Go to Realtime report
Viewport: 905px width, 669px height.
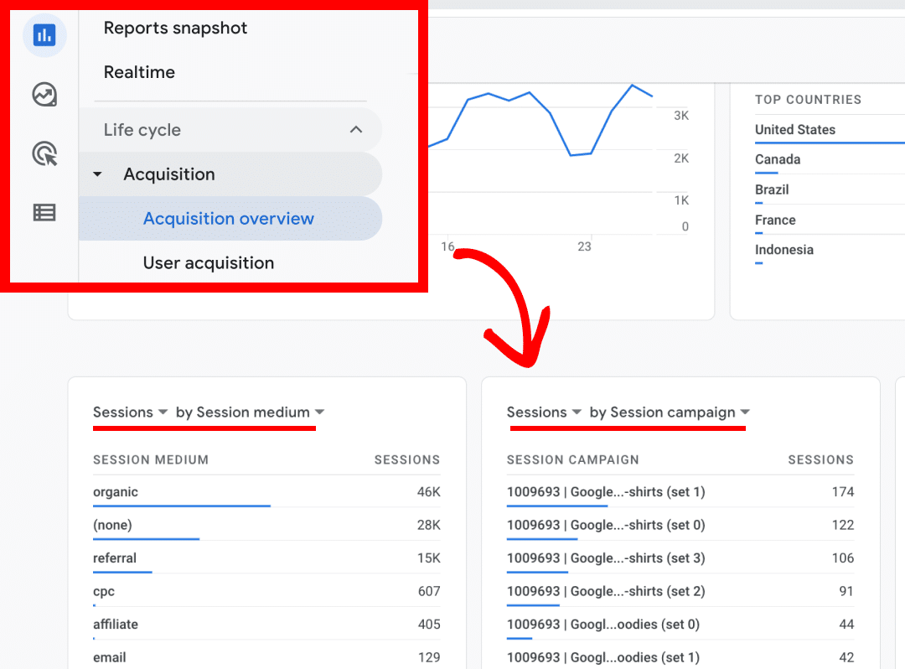(139, 72)
